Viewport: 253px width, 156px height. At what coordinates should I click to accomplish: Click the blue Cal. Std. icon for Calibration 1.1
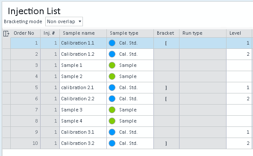[x=112, y=43]
